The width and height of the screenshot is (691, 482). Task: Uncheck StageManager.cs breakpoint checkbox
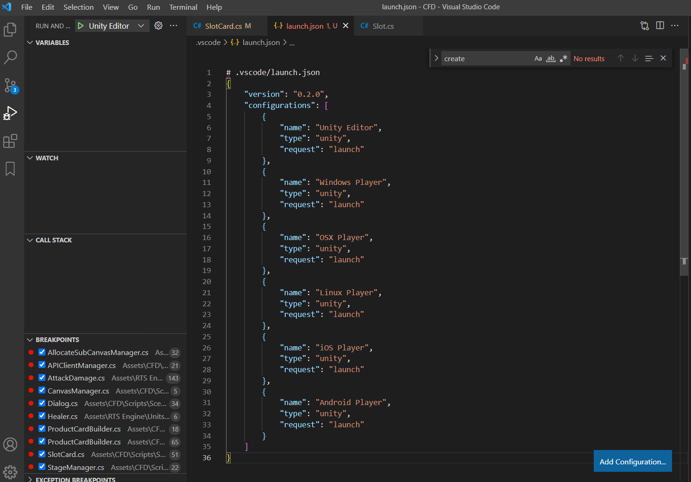42,467
